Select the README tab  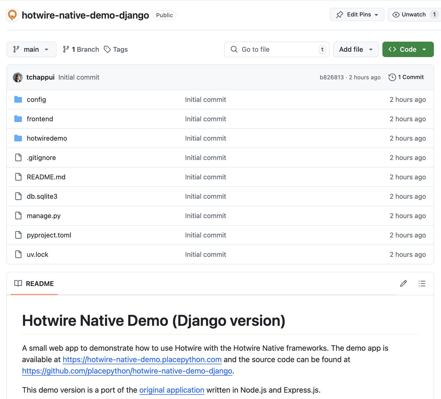[34, 284]
